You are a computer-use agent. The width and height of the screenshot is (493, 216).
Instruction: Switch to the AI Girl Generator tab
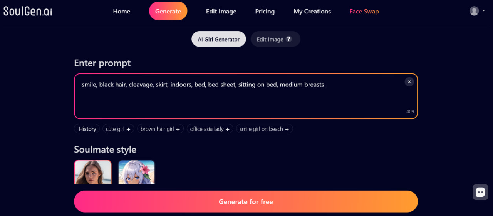[219, 39]
